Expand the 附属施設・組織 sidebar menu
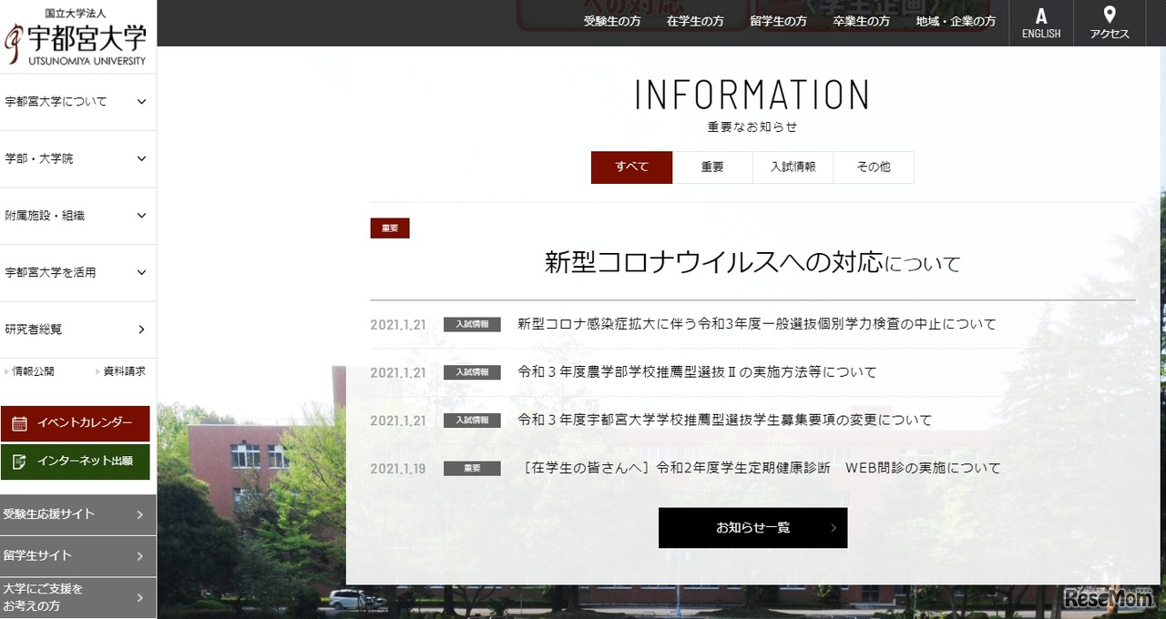Screen dimensions: 1166x619 pyautogui.click(x=77, y=216)
